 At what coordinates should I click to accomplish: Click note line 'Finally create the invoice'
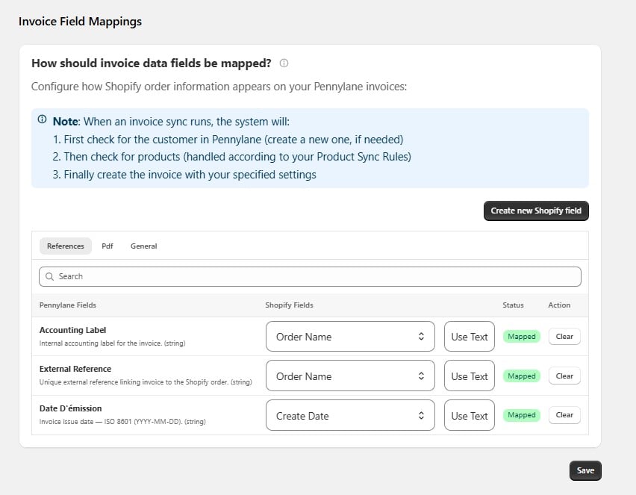coord(184,175)
